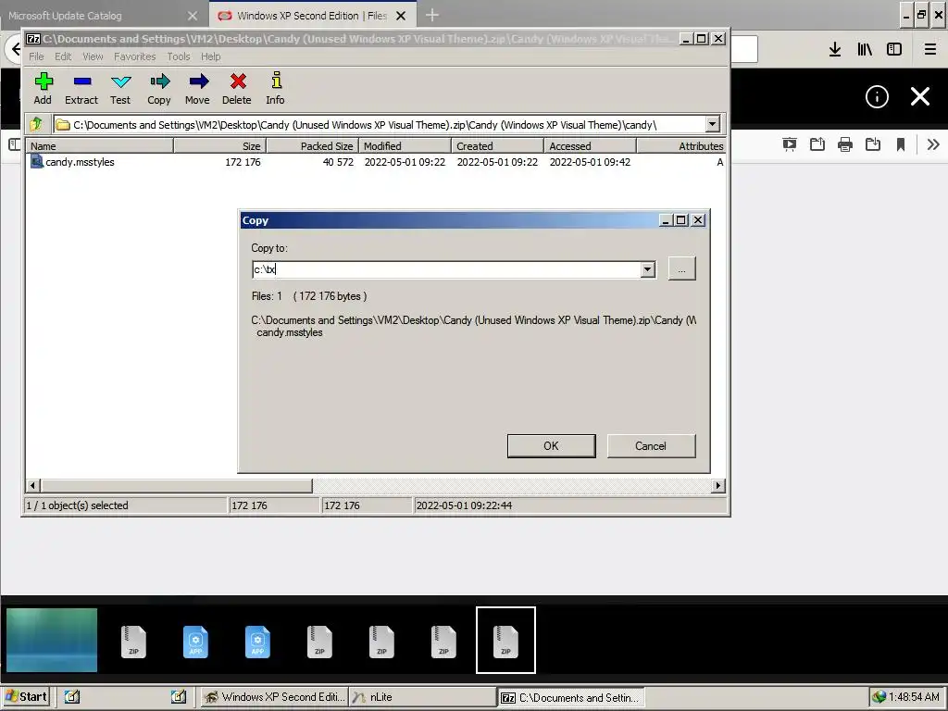Open the Tools menu in 7-Zip
Screen dimensions: 948x711
pyautogui.click(x=179, y=56)
